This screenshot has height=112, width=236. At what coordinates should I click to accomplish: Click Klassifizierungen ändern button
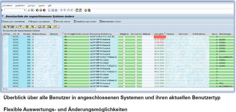85,21
